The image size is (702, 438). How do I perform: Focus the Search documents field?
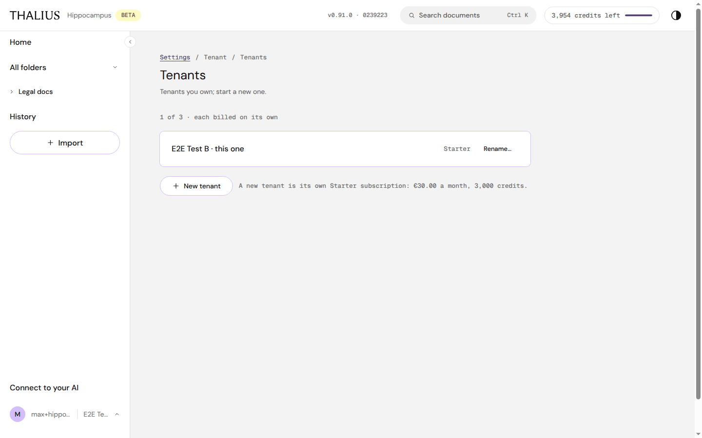point(468,16)
